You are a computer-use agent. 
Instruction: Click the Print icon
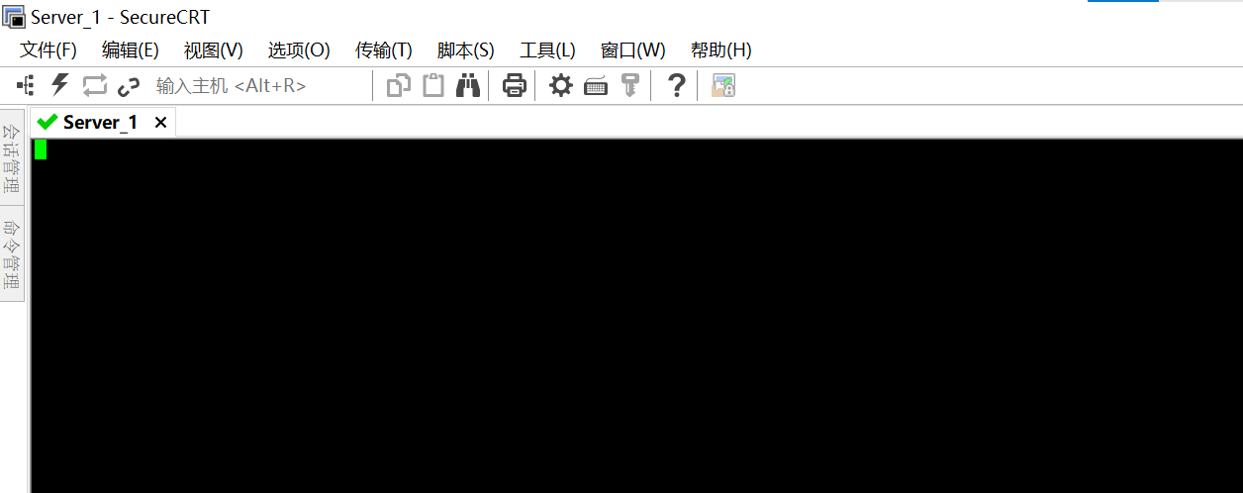tap(514, 86)
